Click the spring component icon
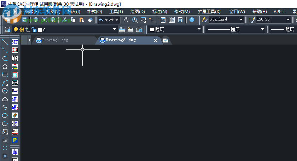 pyautogui.click(x=15, y=58)
